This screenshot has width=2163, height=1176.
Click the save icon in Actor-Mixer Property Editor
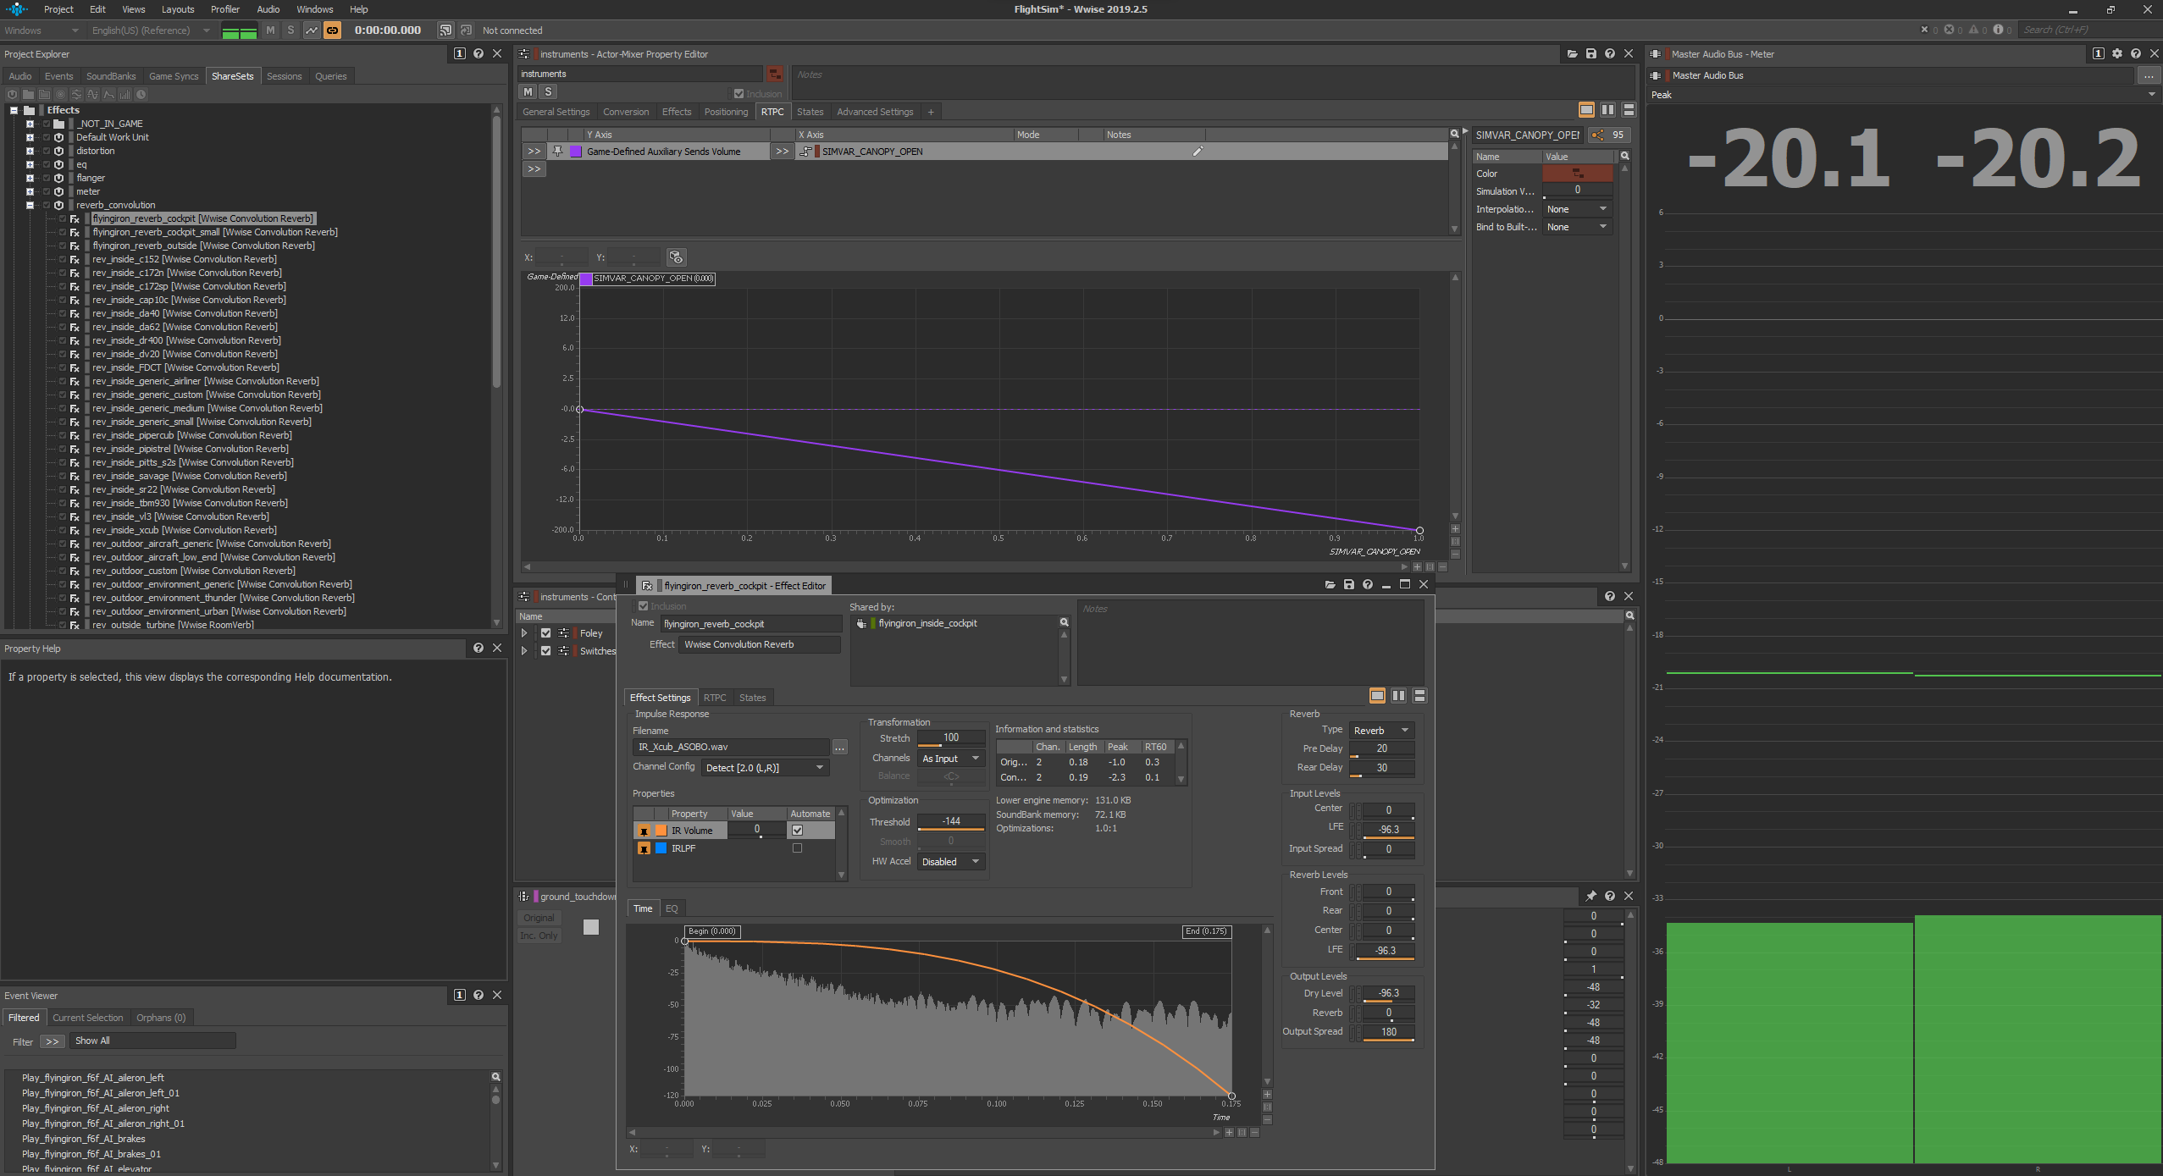[x=1591, y=54]
